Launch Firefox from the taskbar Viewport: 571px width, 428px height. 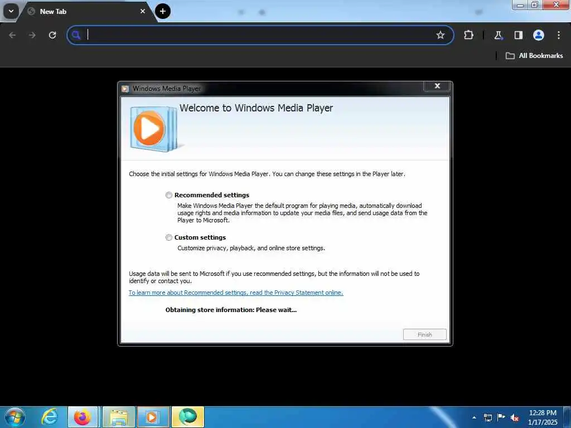(x=83, y=417)
